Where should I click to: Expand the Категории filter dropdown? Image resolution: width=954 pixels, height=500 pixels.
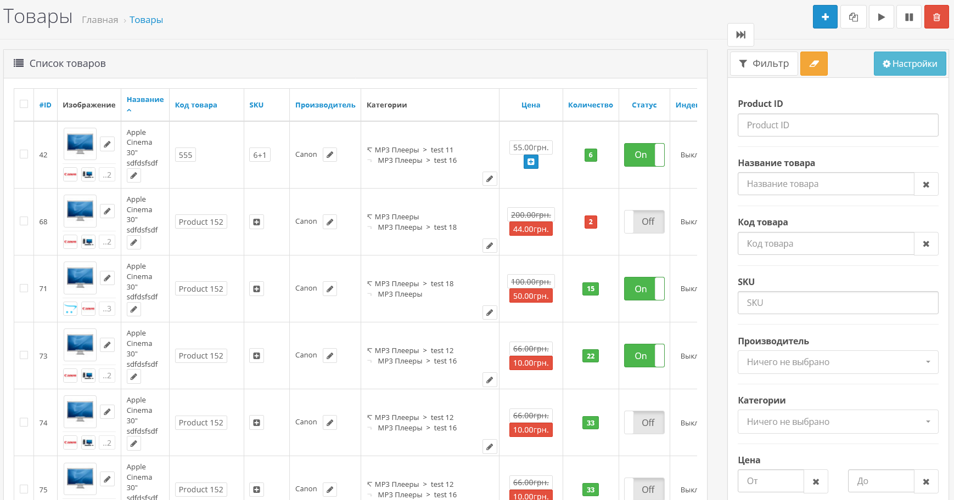[838, 422]
